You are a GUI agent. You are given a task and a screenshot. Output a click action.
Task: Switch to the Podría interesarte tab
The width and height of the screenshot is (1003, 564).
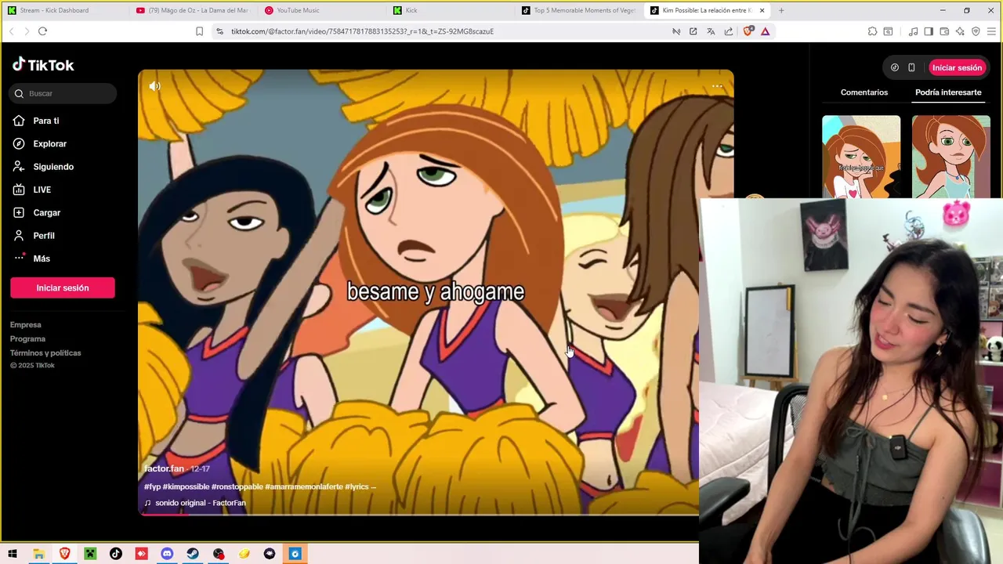(948, 92)
